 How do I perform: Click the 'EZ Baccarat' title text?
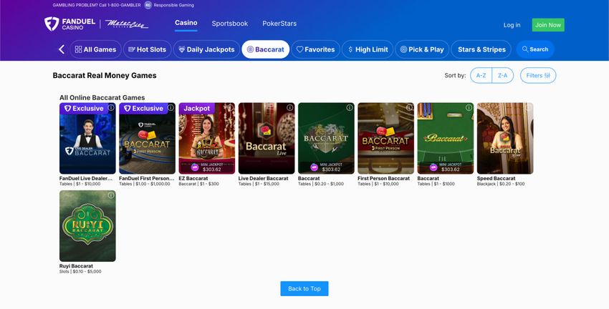coord(193,178)
